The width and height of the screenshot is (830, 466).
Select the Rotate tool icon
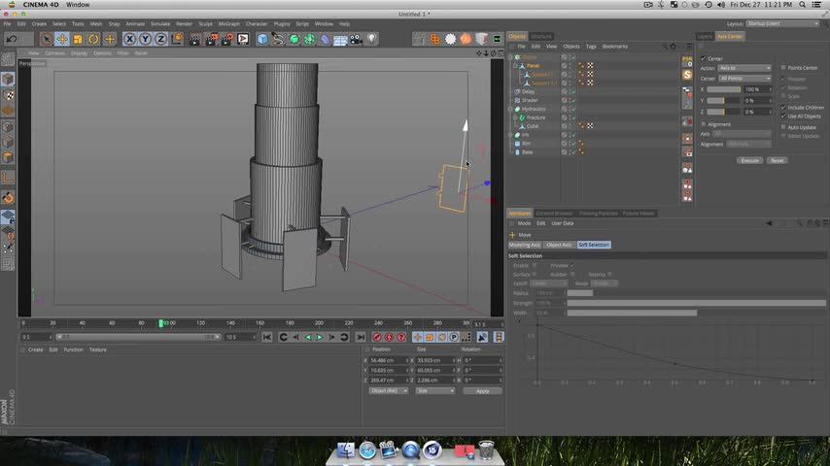click(94, 39)
